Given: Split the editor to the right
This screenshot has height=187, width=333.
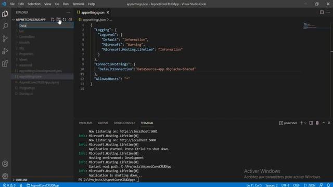Looking at the screenshot, I should (x=322, y=12).
